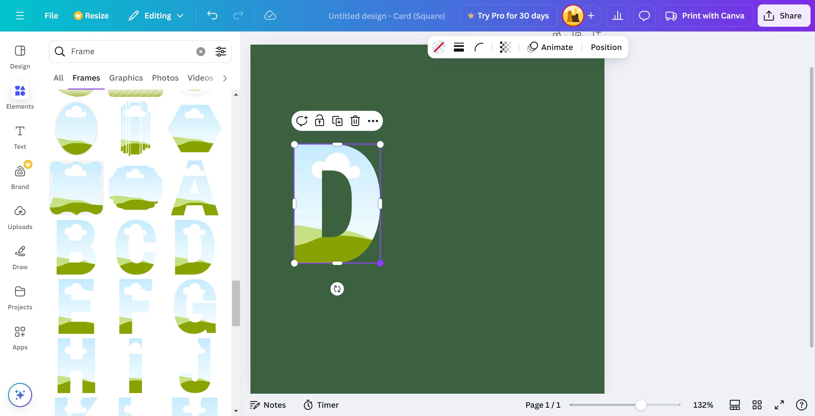Image resolution: width=815 pixels, height=416 pixels.
Task: Open the search filters icon
Action: [221, 51]
